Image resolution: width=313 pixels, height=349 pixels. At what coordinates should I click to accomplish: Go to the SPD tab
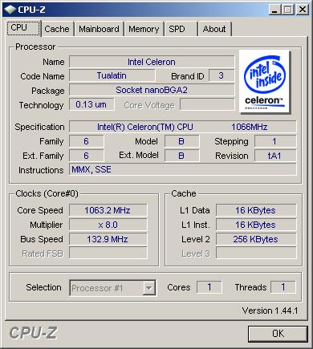click(x=181, y=29)
